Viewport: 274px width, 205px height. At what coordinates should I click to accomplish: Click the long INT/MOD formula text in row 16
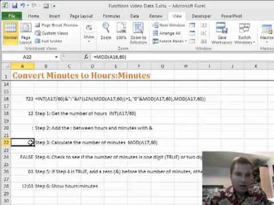120,99
